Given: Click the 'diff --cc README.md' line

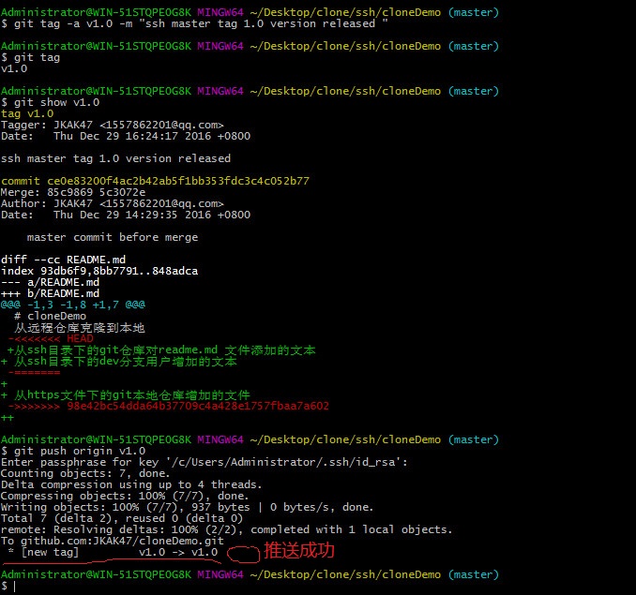Looking at the screenshot, I should point(63,260).
